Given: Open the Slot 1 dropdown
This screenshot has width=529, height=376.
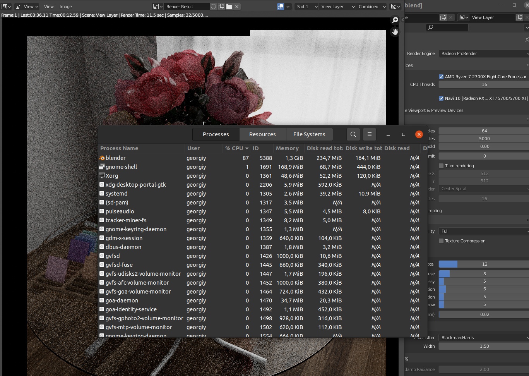Looking at the screenshot, I should [306, 6].
